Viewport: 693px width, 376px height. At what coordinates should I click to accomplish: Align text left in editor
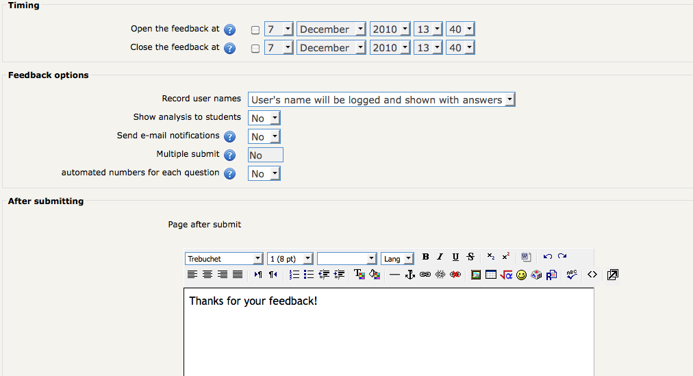point(192,275)
